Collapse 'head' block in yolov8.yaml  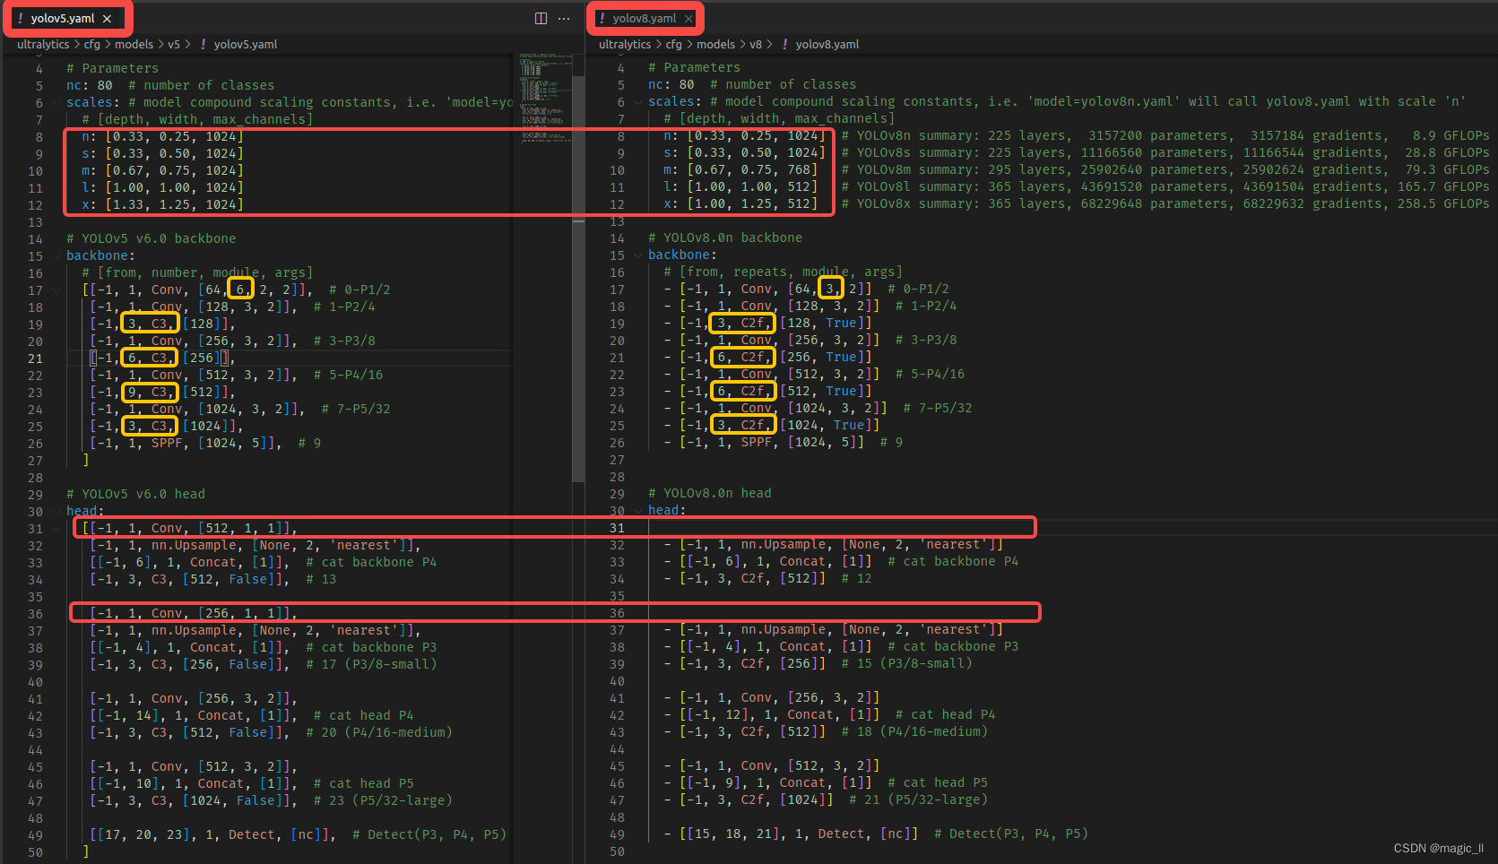(x=638, y=510)
